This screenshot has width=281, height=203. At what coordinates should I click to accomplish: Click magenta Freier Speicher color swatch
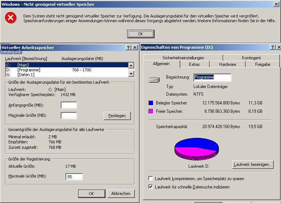pyautogui.click(x=151, y=111)
